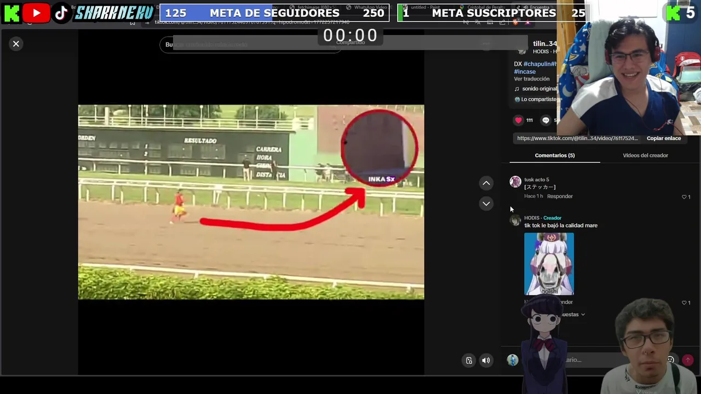Viewport: 701px width, 394px height.
Task: Open the #chapulin hashtag
Action: point(539,64)
